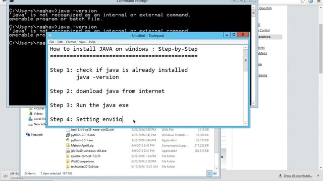Click the lxml whl file icon
The image size is (323, 181).
[x=68, y=130]
